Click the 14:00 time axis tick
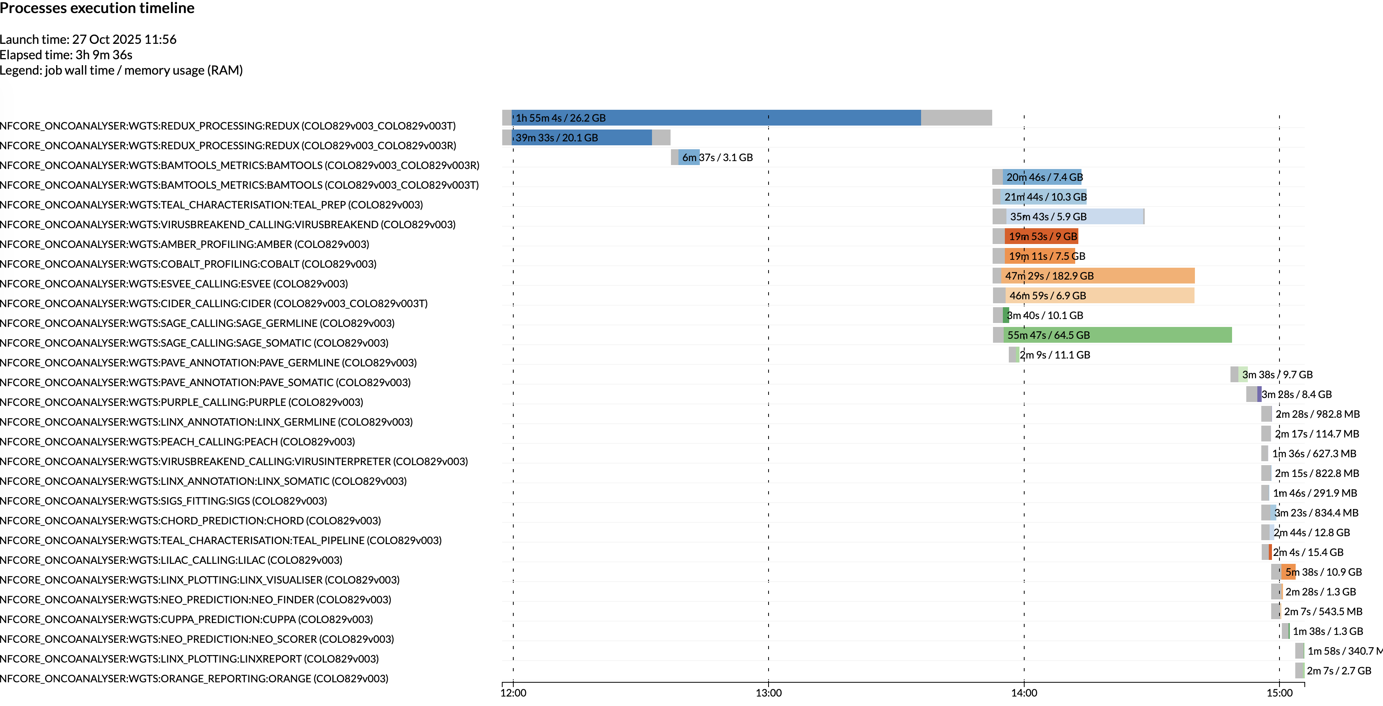The width and height of the screenshot is (1383, 706). pyautogui.click(x=1024, y=693)
